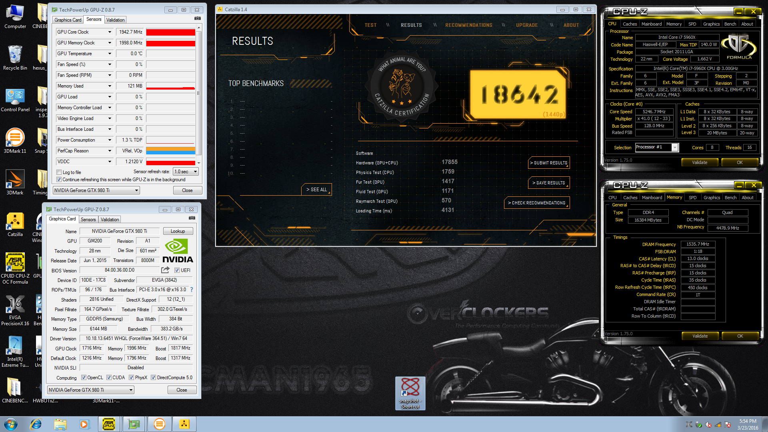Image resolution: width=768 pixels, height=432 pixels.
Task: Open CPUID CPU-Z OC Formula shortcut
Action: 15,268
